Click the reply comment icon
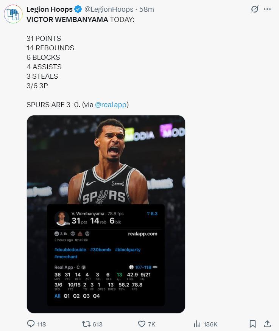Screen dimensions: 279x331 click(31, 324)
